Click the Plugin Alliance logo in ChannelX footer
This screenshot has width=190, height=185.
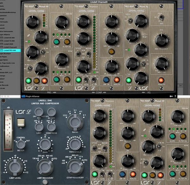pyautogui.click(x=30, y=96)
